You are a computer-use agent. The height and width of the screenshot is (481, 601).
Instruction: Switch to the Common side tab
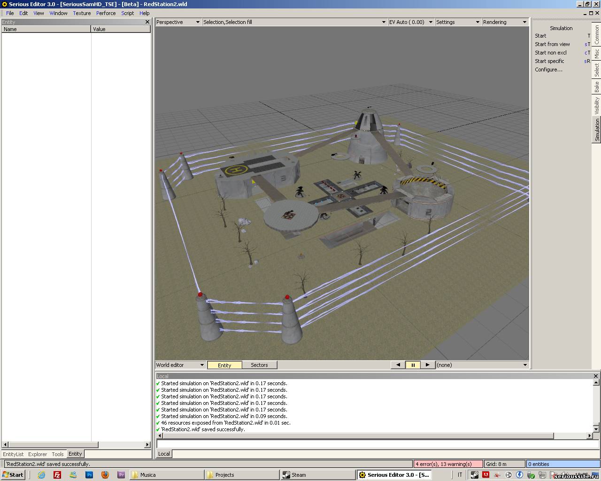coord(597,34)
